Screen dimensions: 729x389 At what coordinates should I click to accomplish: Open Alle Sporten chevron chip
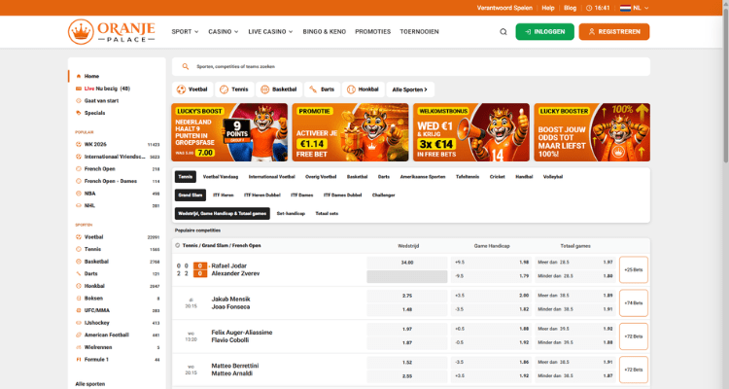pyautogui.click(x=410, y=89)
